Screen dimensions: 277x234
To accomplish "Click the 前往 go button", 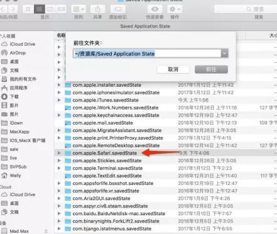I will [211, 69].
